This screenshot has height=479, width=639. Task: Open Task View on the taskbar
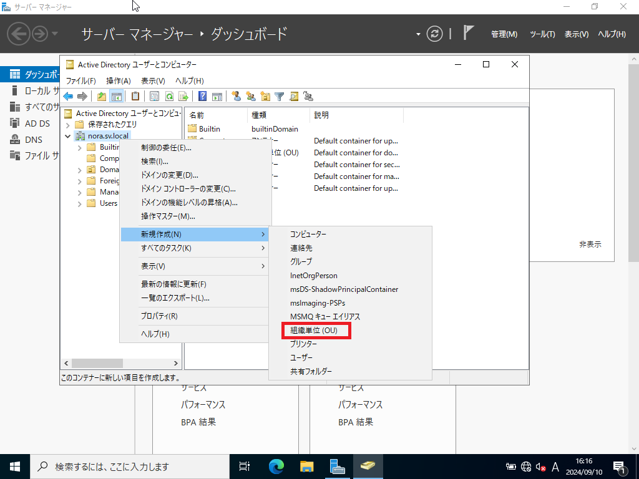(245, 467)
